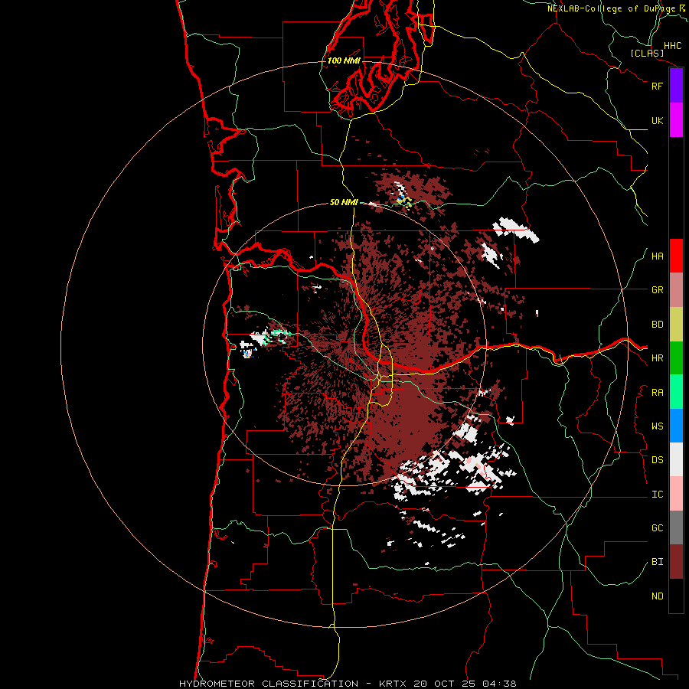Click the 'HYDROMETEOR CLASSIFICATION' title text
Viewport: 689px width, 689px height.
269,684
